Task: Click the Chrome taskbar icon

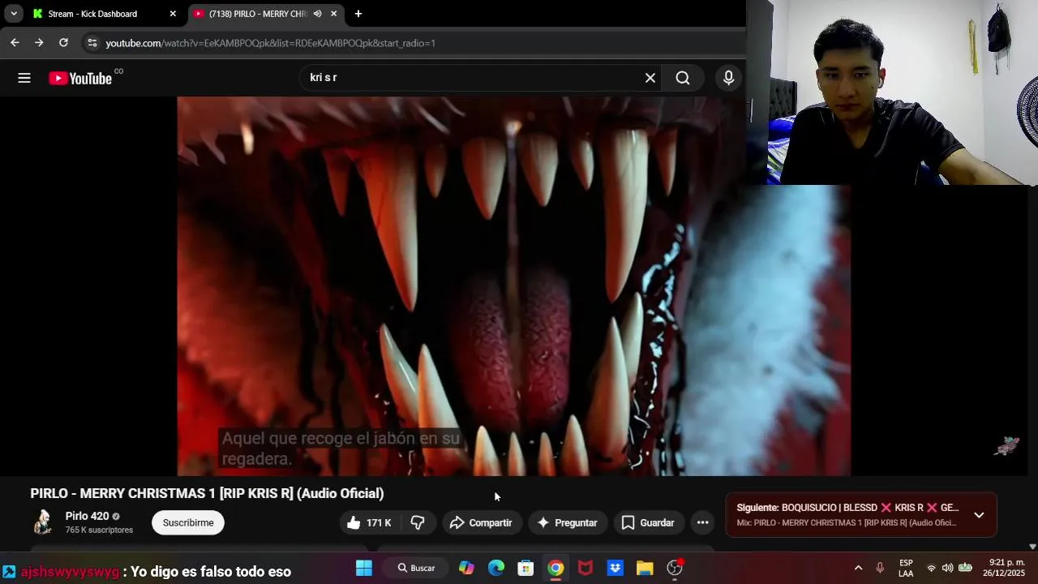Action: tap(555, 568)
